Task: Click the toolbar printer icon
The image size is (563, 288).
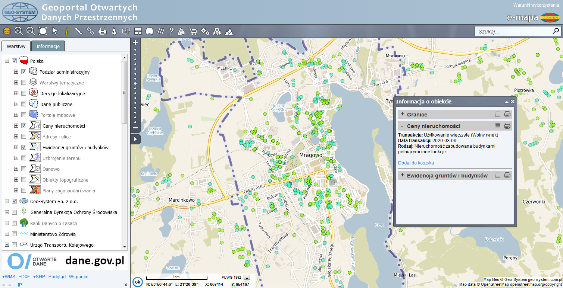Action: click(x=102, y=31)
